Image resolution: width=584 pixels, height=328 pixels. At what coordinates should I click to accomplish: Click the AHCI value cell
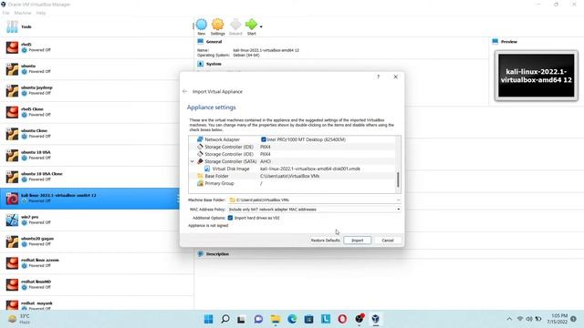click(266, 161)
